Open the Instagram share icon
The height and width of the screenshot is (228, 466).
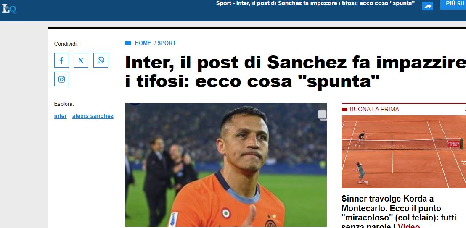coord(61,79)
